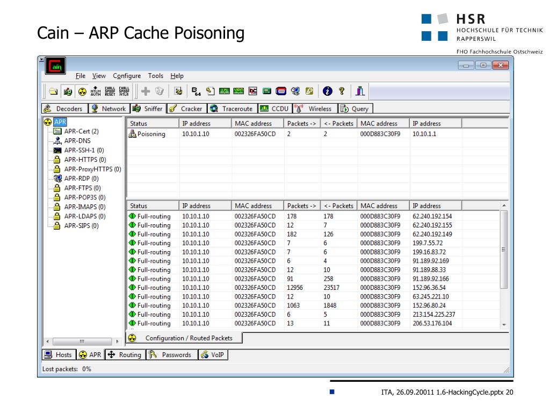Switch to the Decoders tab

click(64, 109)
